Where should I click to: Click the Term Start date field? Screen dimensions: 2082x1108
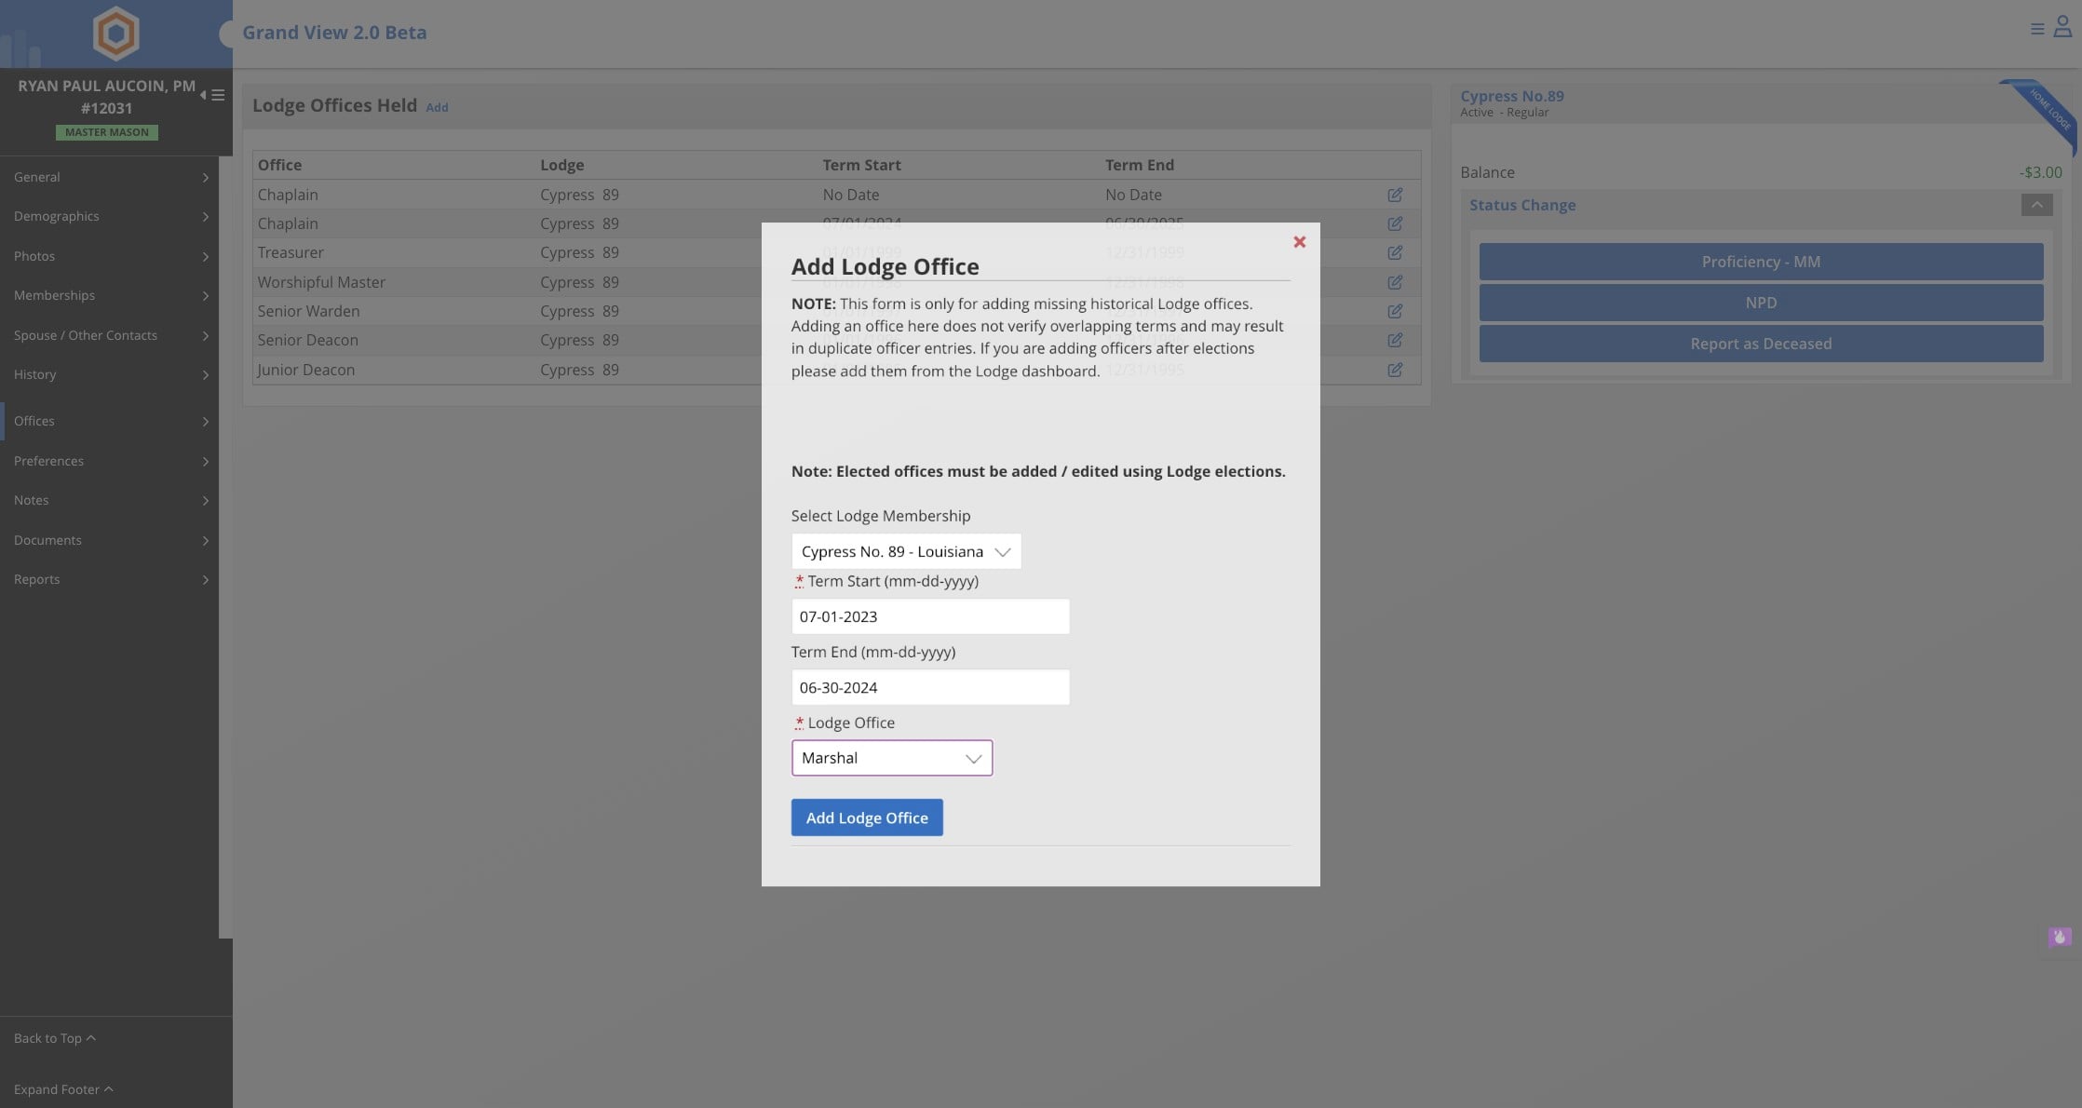point(929,616)
